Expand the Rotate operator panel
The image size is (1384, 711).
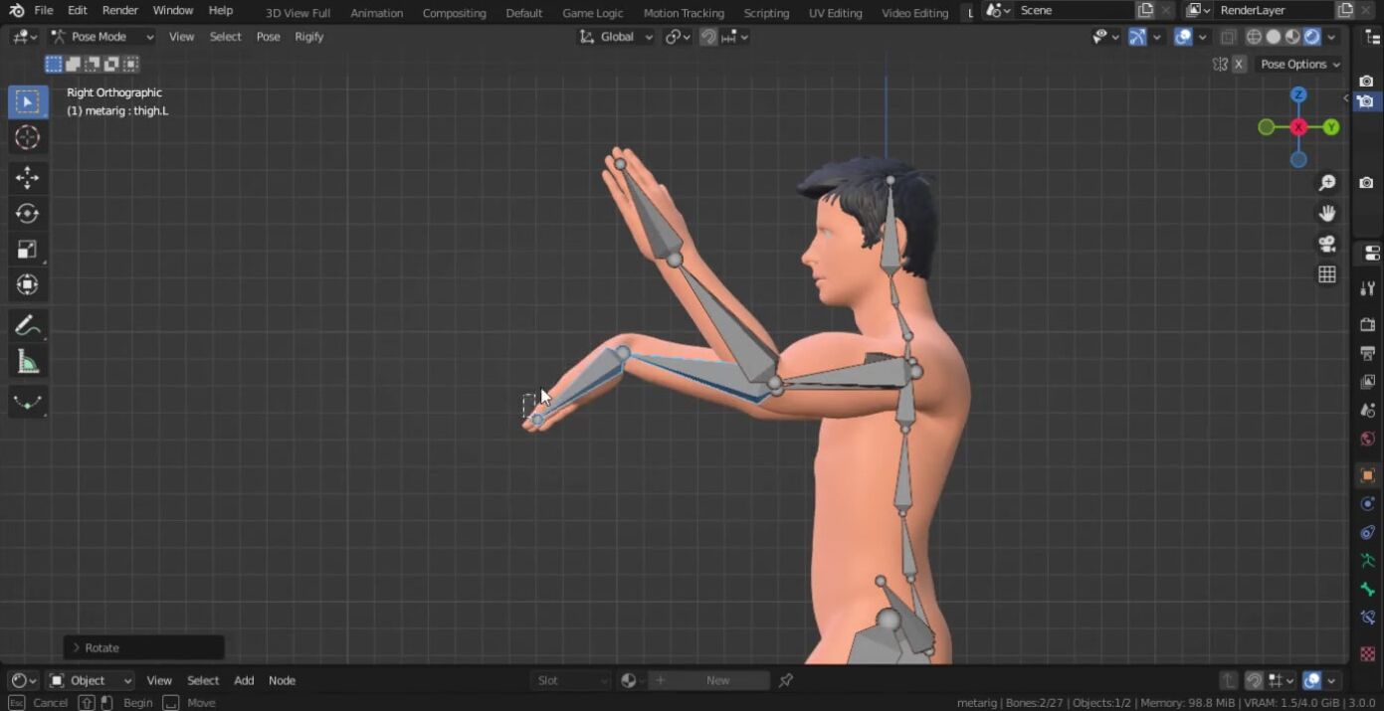[77, 647]
